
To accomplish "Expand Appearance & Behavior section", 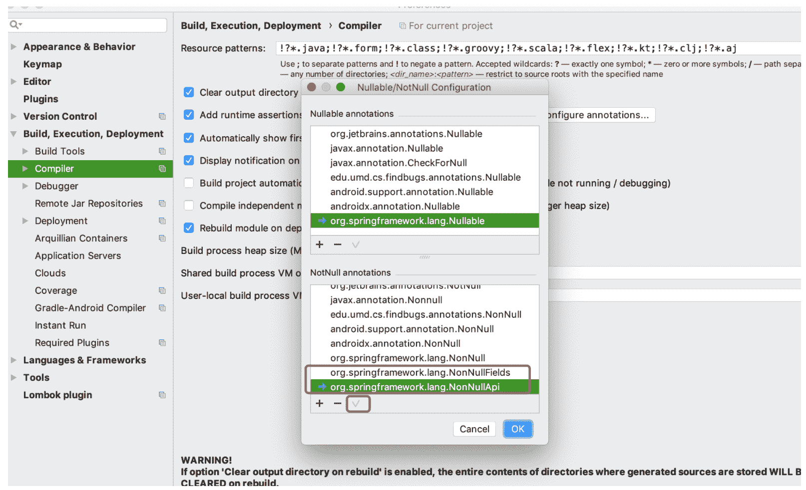I will pyautogui.click(x=13, y=47).
